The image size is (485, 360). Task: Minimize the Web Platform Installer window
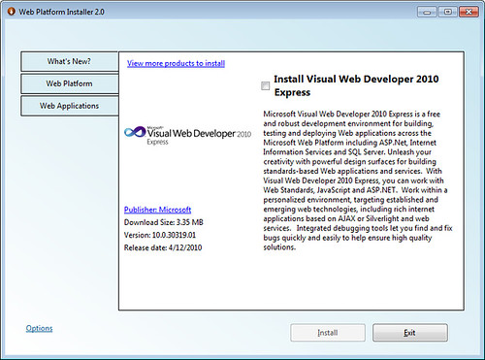427,12
